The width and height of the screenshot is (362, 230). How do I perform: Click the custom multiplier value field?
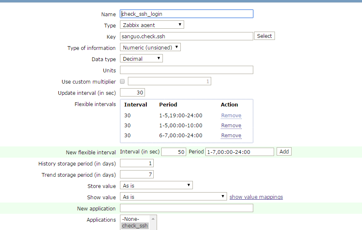point(170,81)
